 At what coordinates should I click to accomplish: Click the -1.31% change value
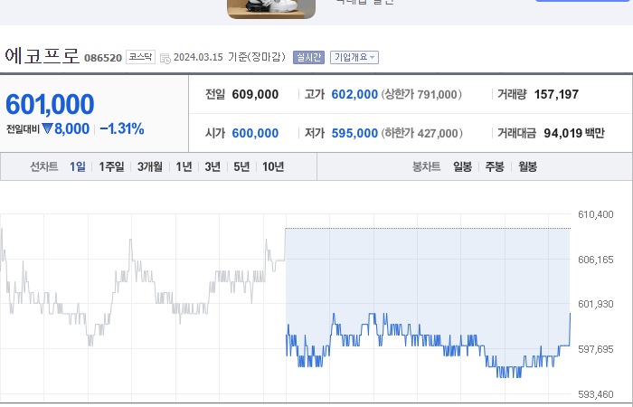pyautogui.click(x=122, y=128)
